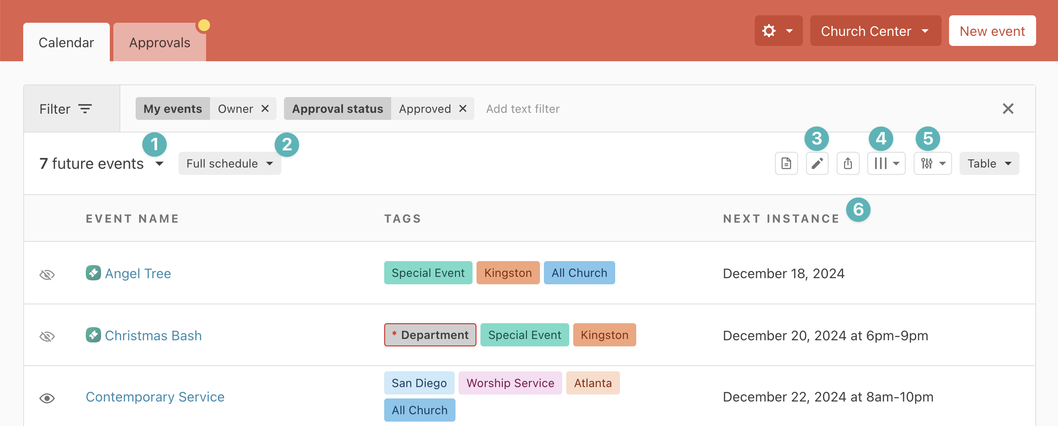Click the Angel Tree template badge icon

pos(93,273)
